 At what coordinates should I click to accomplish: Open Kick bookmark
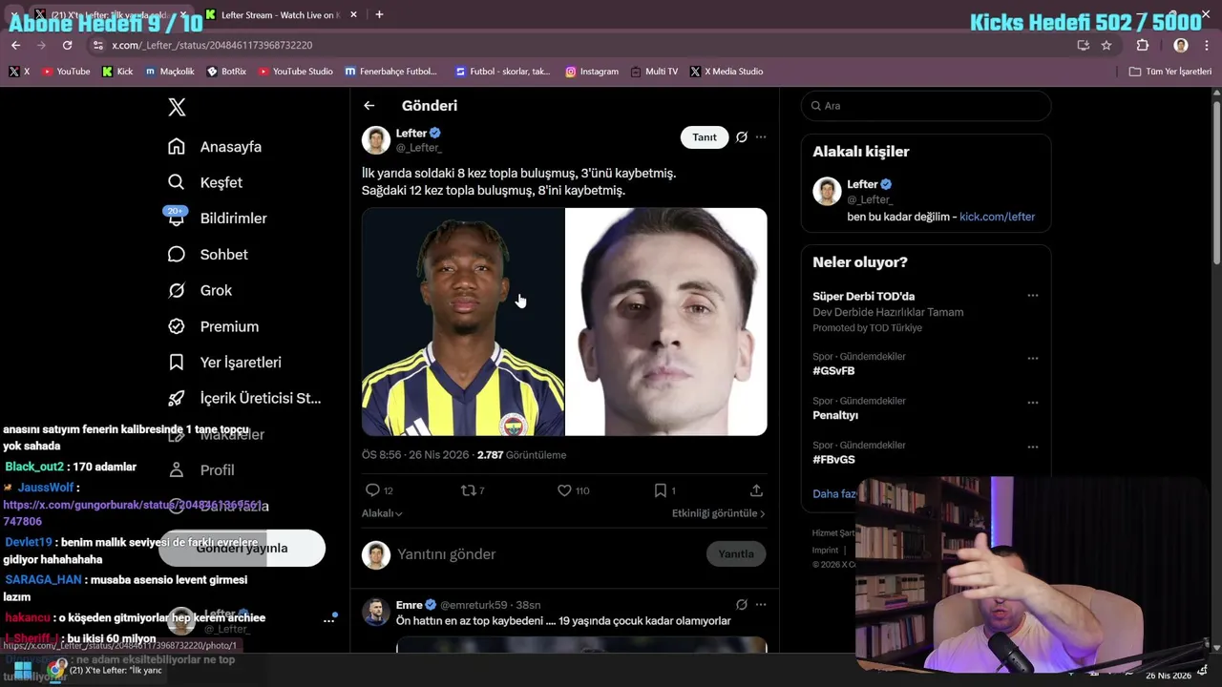(x=117, y=72)
